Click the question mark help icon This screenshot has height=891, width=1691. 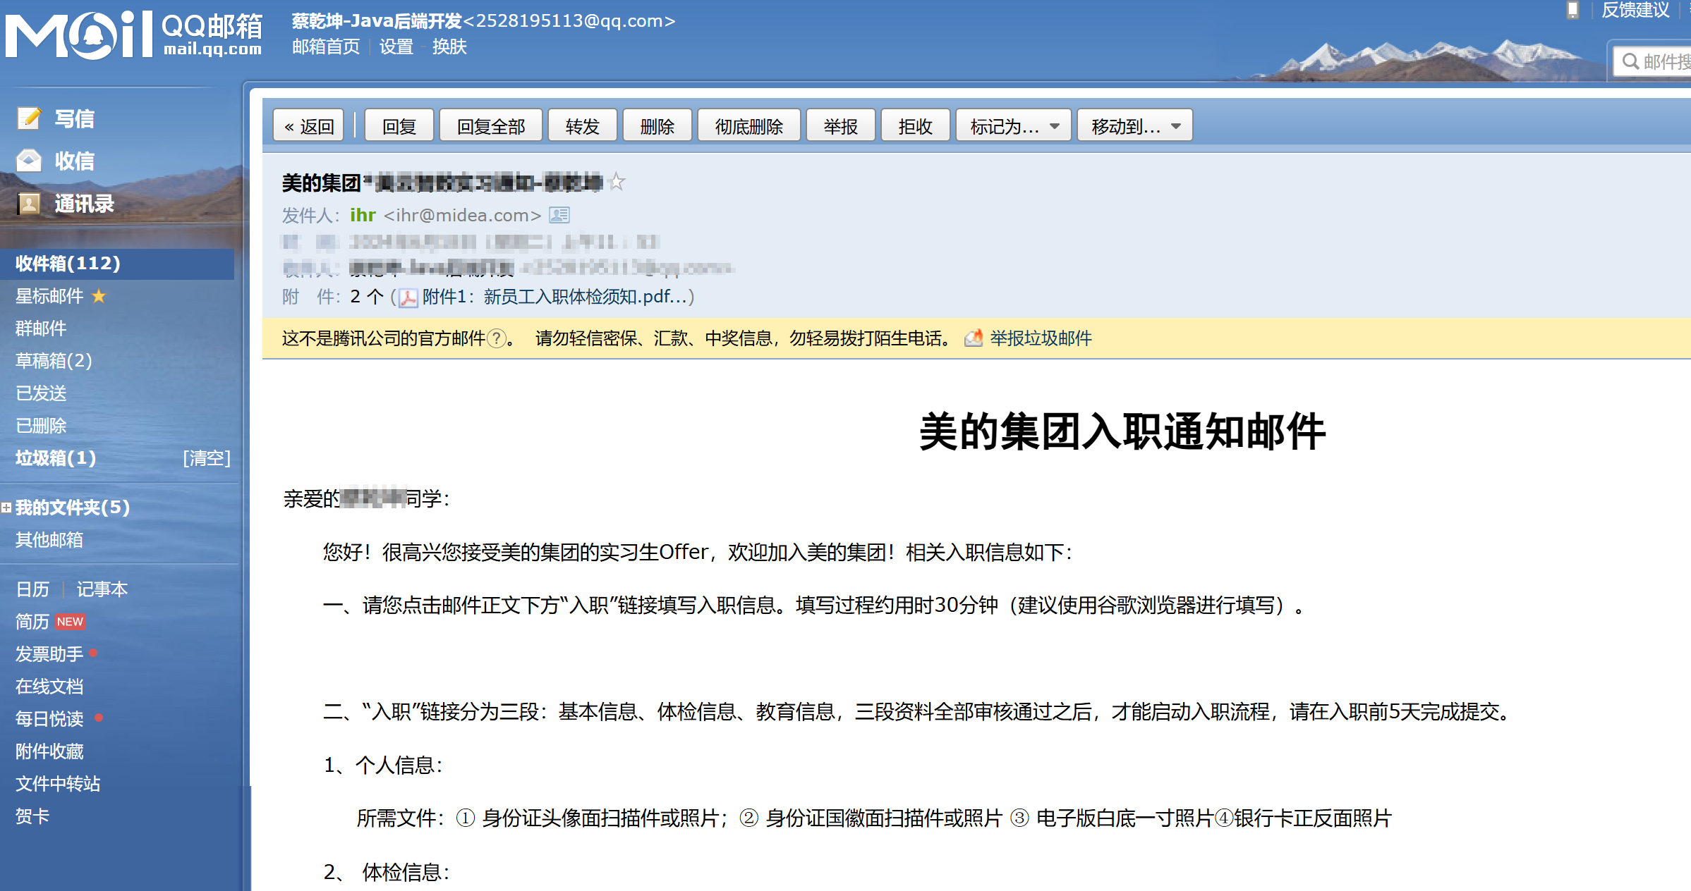[x=497, y=338]
